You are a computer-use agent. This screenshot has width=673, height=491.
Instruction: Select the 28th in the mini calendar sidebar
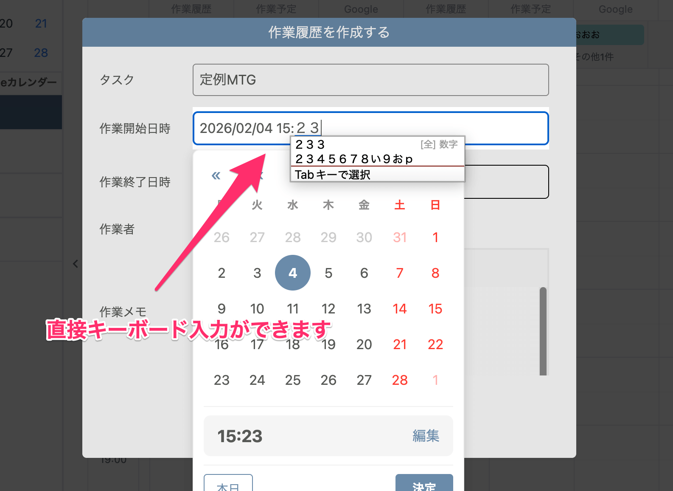pos(41,53)
